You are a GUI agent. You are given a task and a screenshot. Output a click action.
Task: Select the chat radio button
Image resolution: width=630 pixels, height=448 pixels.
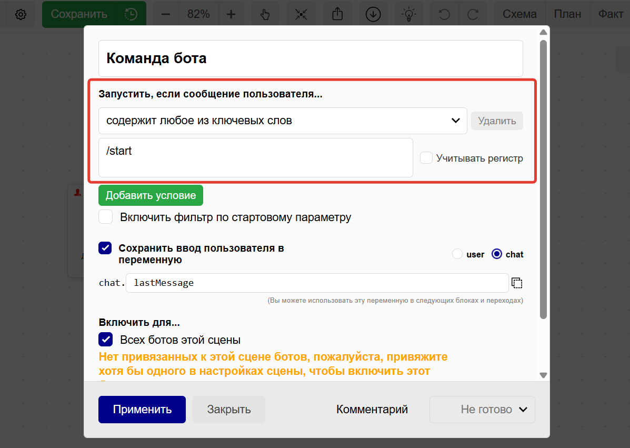click(497, 254)
